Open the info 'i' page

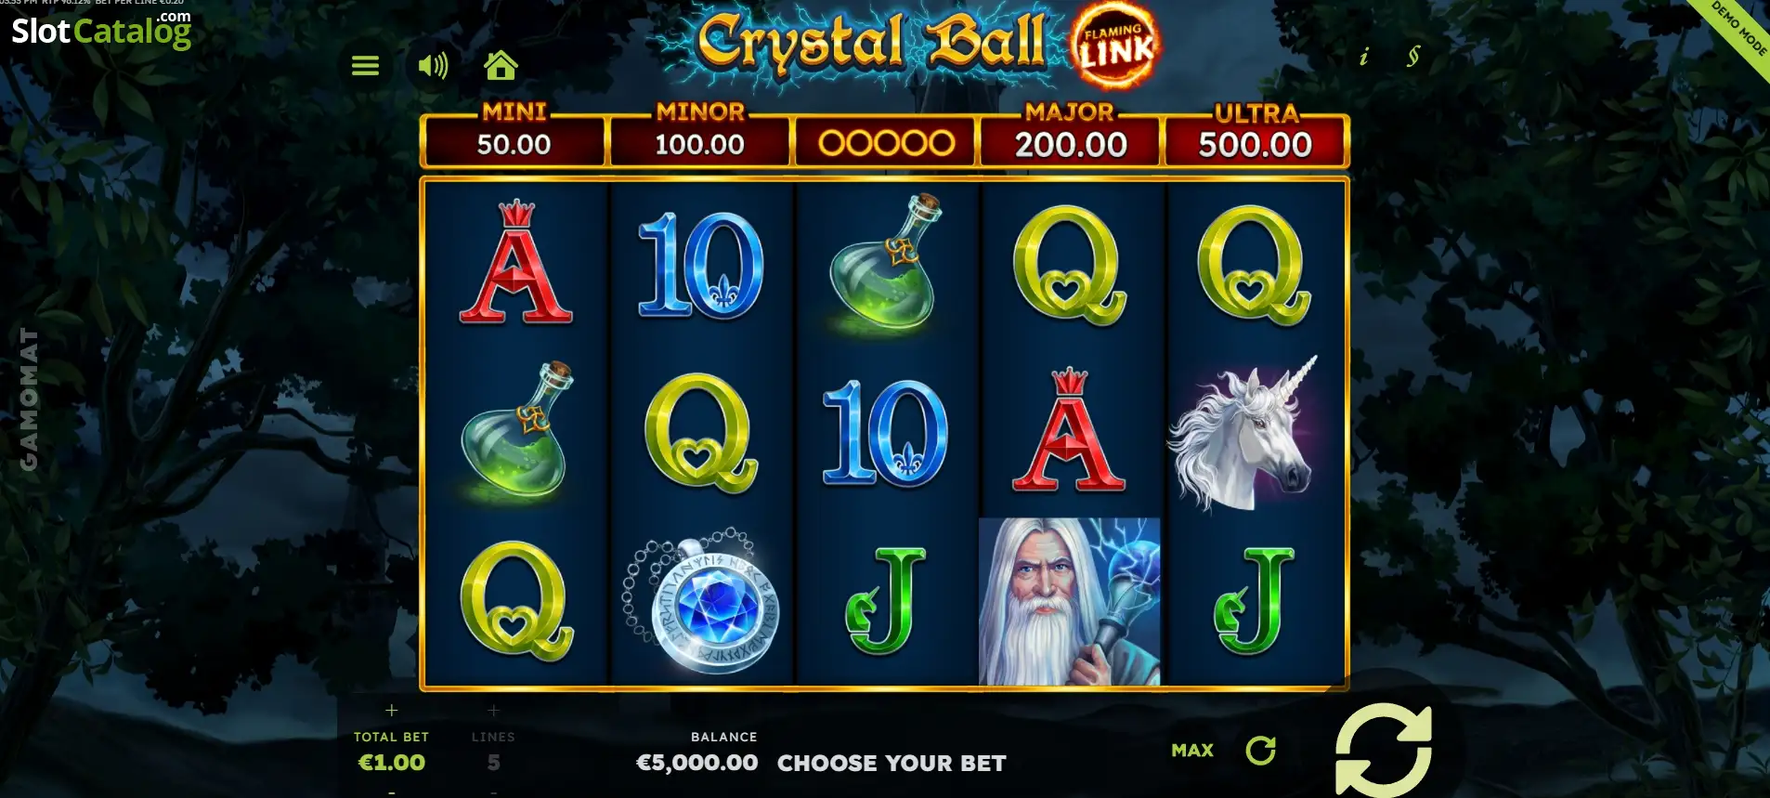pyautogui.click(x=1363, y=57)
